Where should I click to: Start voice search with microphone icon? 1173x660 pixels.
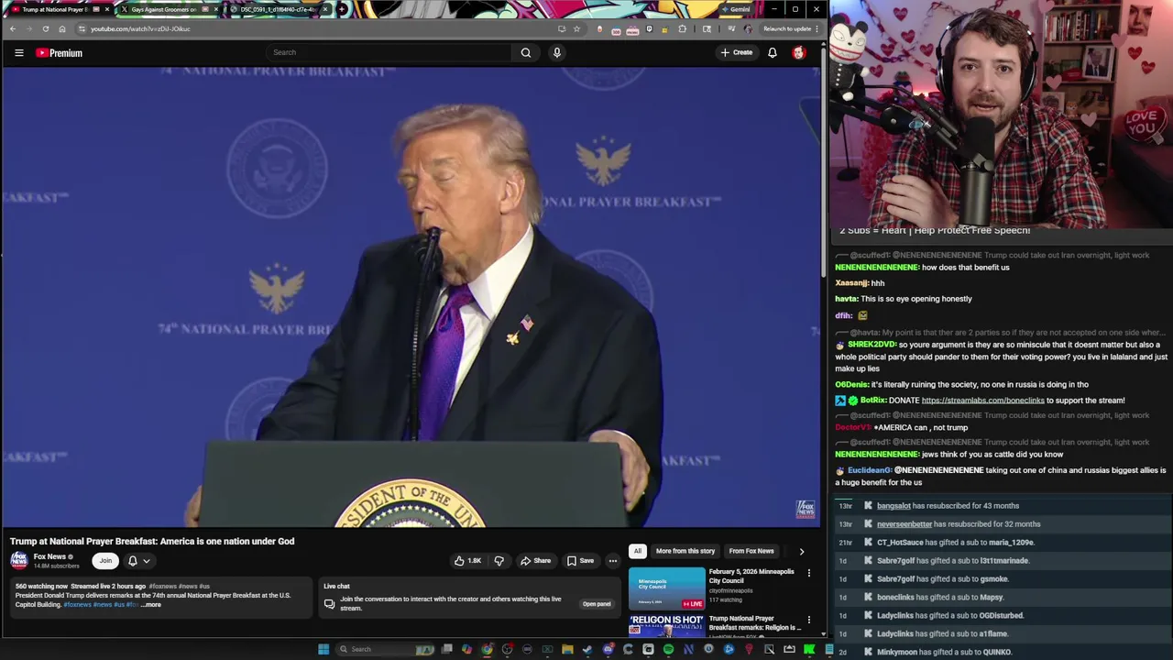[556, 52]
